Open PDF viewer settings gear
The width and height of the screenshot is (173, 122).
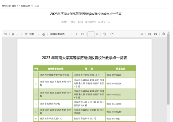coord(163,34)
